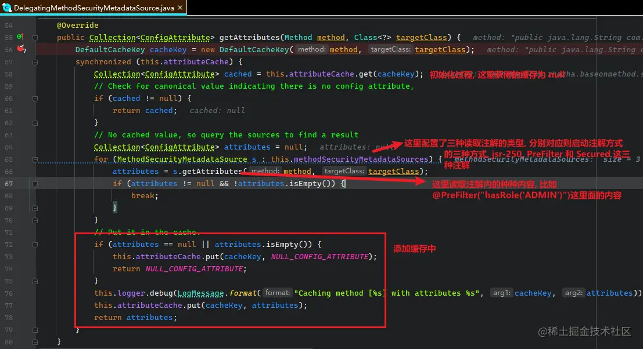This screenshot has width=643, height=349.
Task: Click the @Override annotation on line 54
Action: 77,26
